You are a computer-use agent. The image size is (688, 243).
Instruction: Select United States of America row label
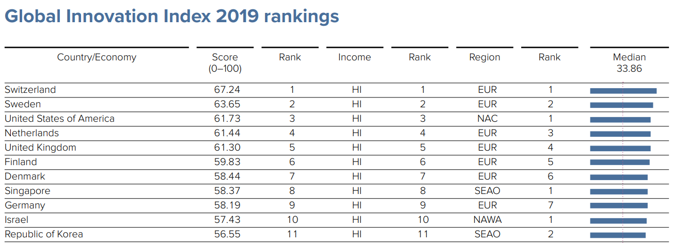click(x=59, y=119)
